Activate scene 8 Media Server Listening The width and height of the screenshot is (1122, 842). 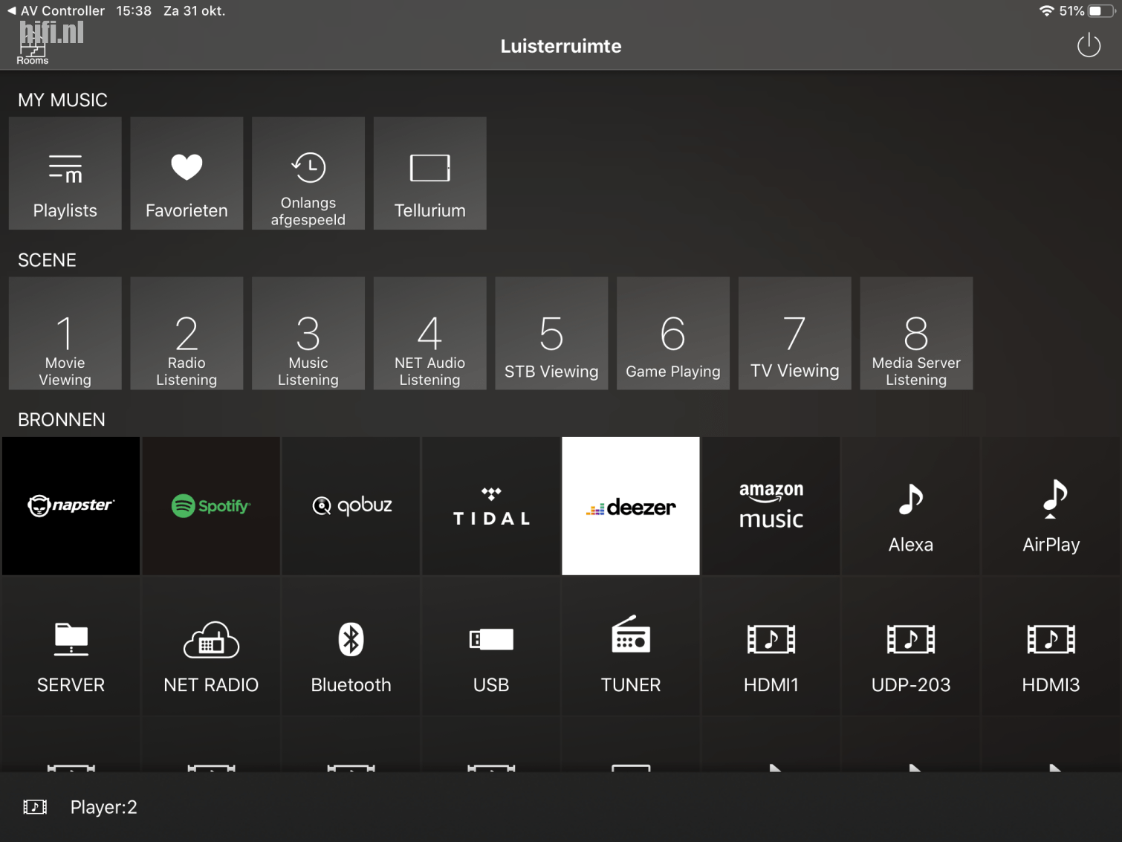click(x=916, y=334)
